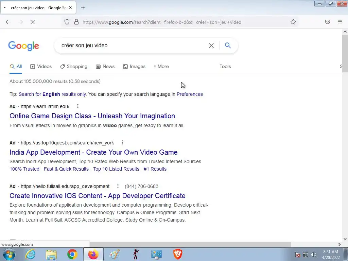Switch to the Images tab
Viewport: 348px width, 261px height.
tap(134, 66)
